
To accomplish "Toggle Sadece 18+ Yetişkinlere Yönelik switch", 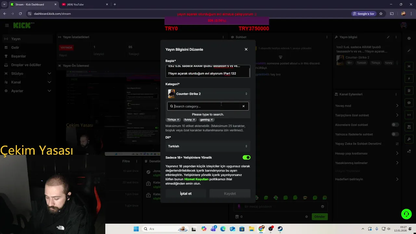I will pyautogui.click(x=246, y=157).
